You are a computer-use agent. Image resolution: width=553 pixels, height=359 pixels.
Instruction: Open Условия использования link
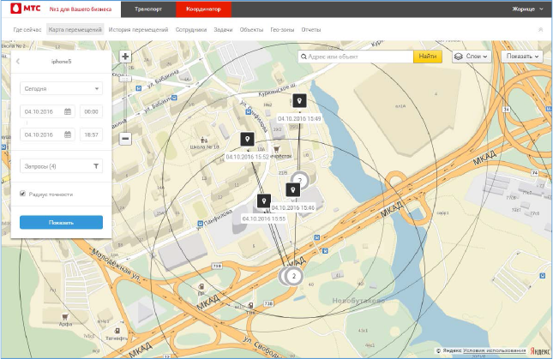coord(494,350)
